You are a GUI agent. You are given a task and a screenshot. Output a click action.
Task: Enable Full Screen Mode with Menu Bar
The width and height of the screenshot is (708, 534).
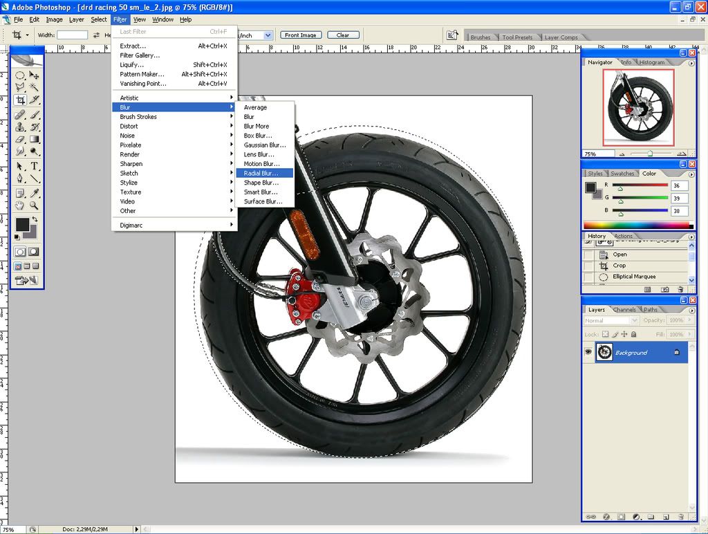click(x=27, y=266)
